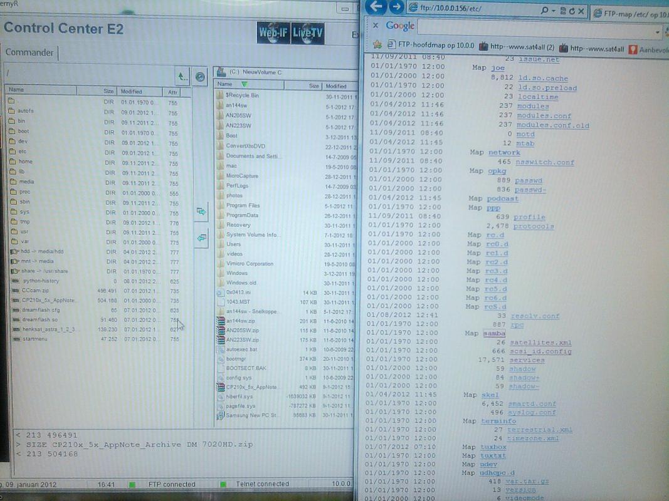Open the opkg map link

tap(497, 171)
